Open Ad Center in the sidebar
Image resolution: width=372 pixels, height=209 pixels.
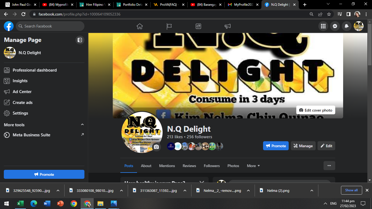click(x=44, y=92)
